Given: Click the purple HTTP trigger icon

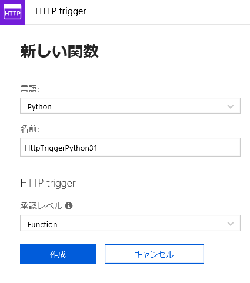Looking at the screenshot, I should click(x=12, y=12).
